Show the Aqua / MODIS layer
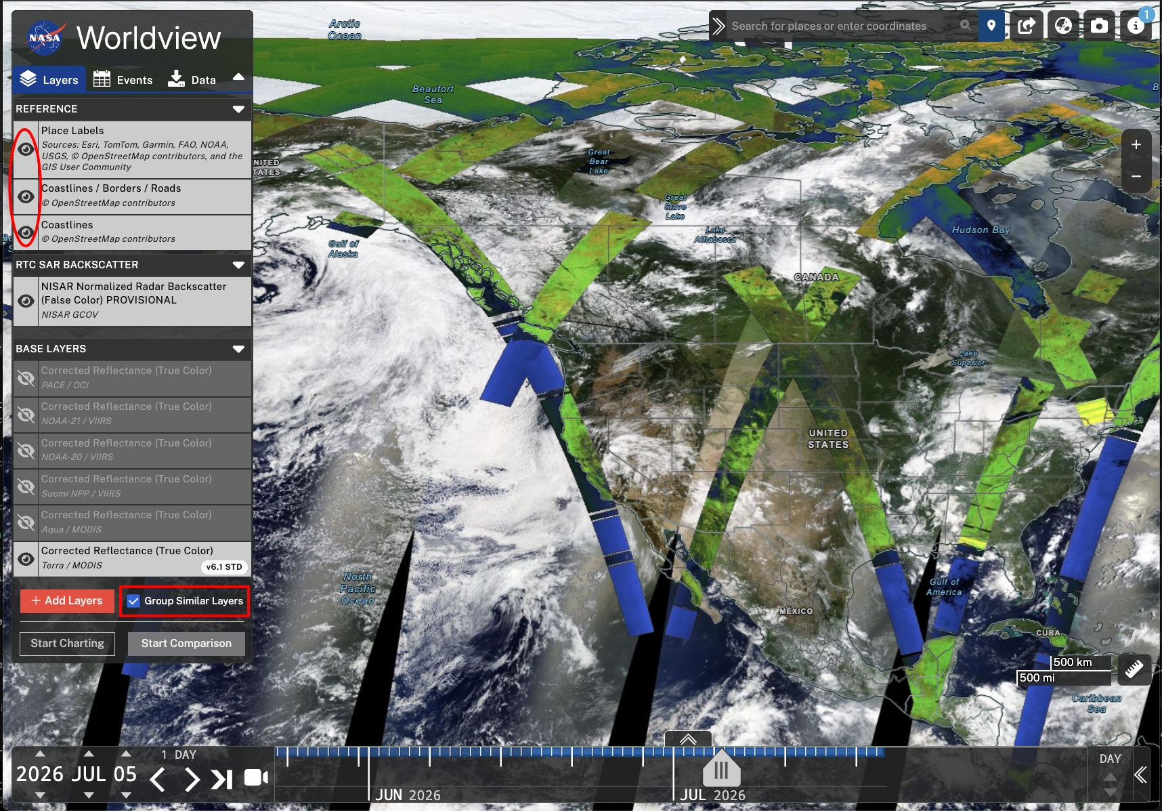1162x811 pixels. coord(26,522)
